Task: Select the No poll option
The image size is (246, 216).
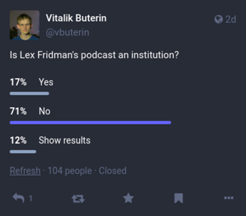Action: [x=45, y=111]
